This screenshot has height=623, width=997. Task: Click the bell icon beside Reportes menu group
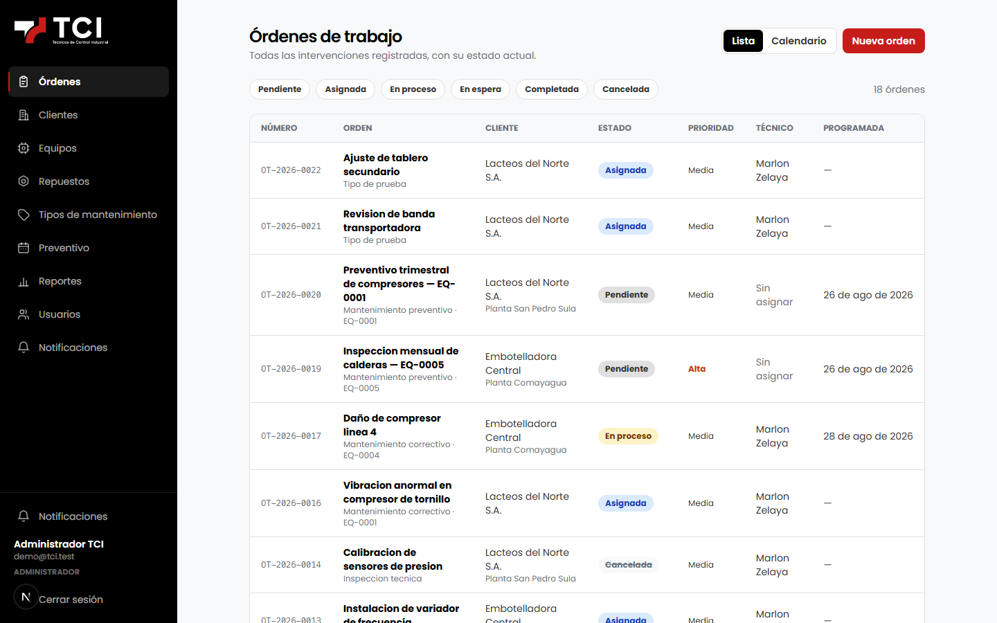coord(24,347)
